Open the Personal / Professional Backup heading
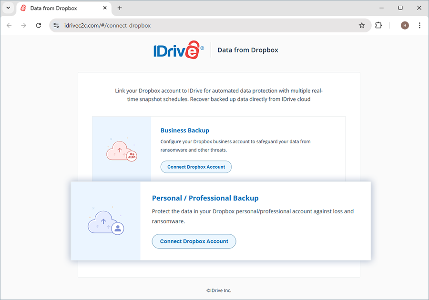Viewport: 429px width, 300px height. point(205,198)
